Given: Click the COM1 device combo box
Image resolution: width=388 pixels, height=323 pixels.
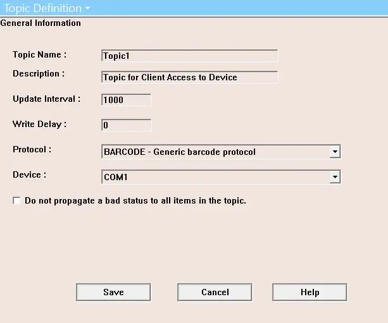Looking at the screenshot, I should [215, 178].
